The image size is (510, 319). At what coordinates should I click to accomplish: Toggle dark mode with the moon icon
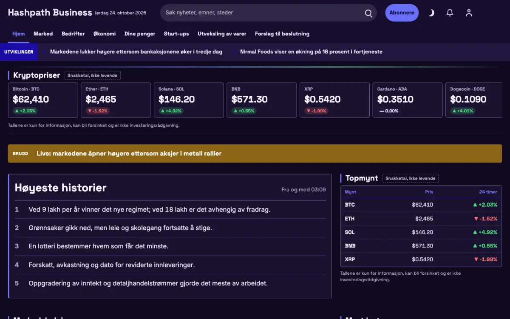[x=431, y=13]
